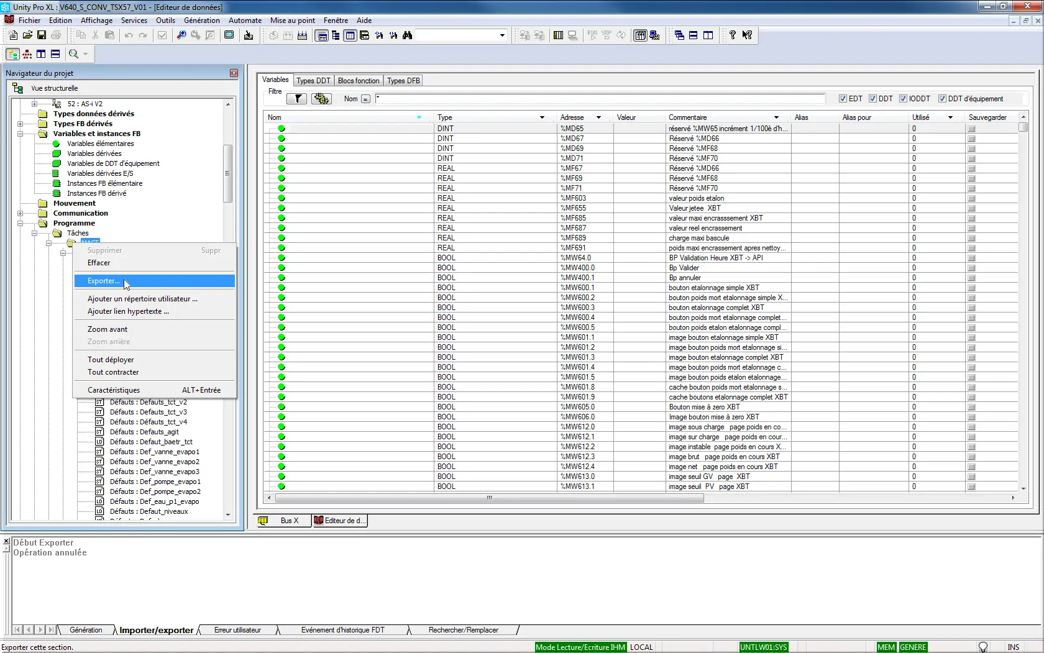This screenshot has width=1044, height=653.
Task: Open the Nom column sort dropdown arrow
Action: coord(419,117)
